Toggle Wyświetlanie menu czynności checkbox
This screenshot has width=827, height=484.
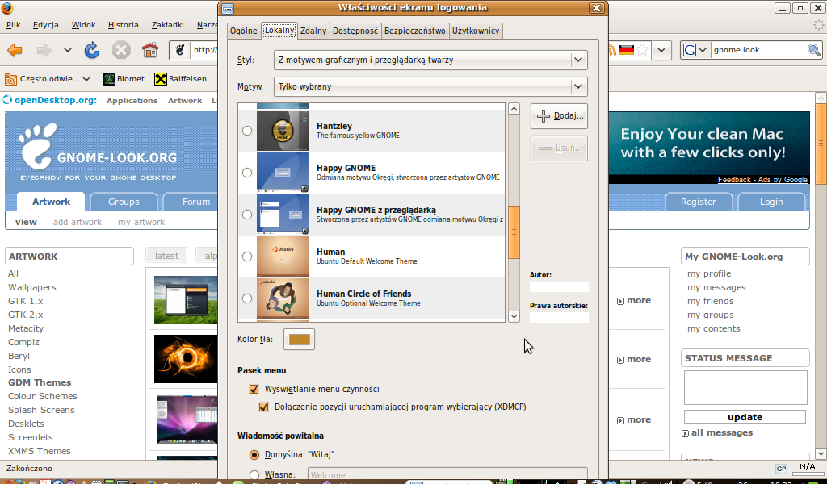click(254, 389)
